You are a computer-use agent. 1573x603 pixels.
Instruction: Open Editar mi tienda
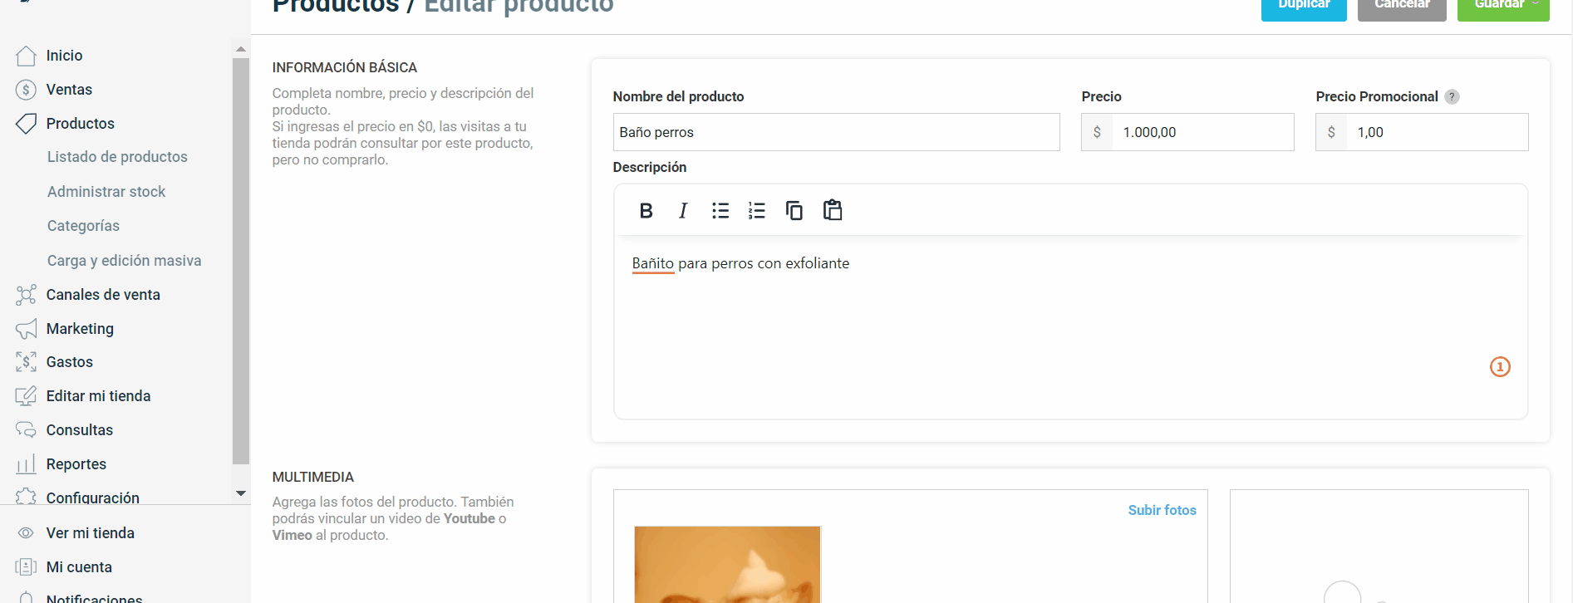point(98,396)
